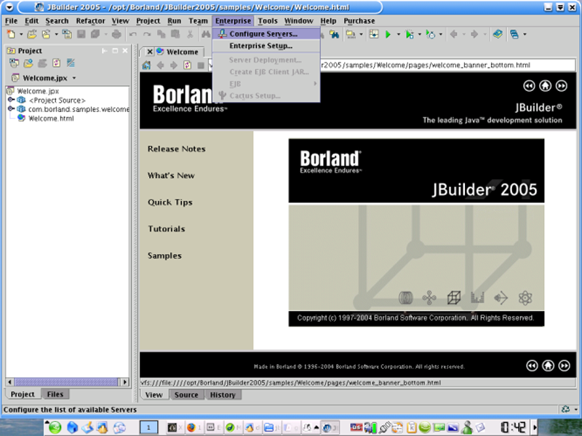Click home circle icon in top banner
This screenshot has width=582, height=436.
(545, 86)
